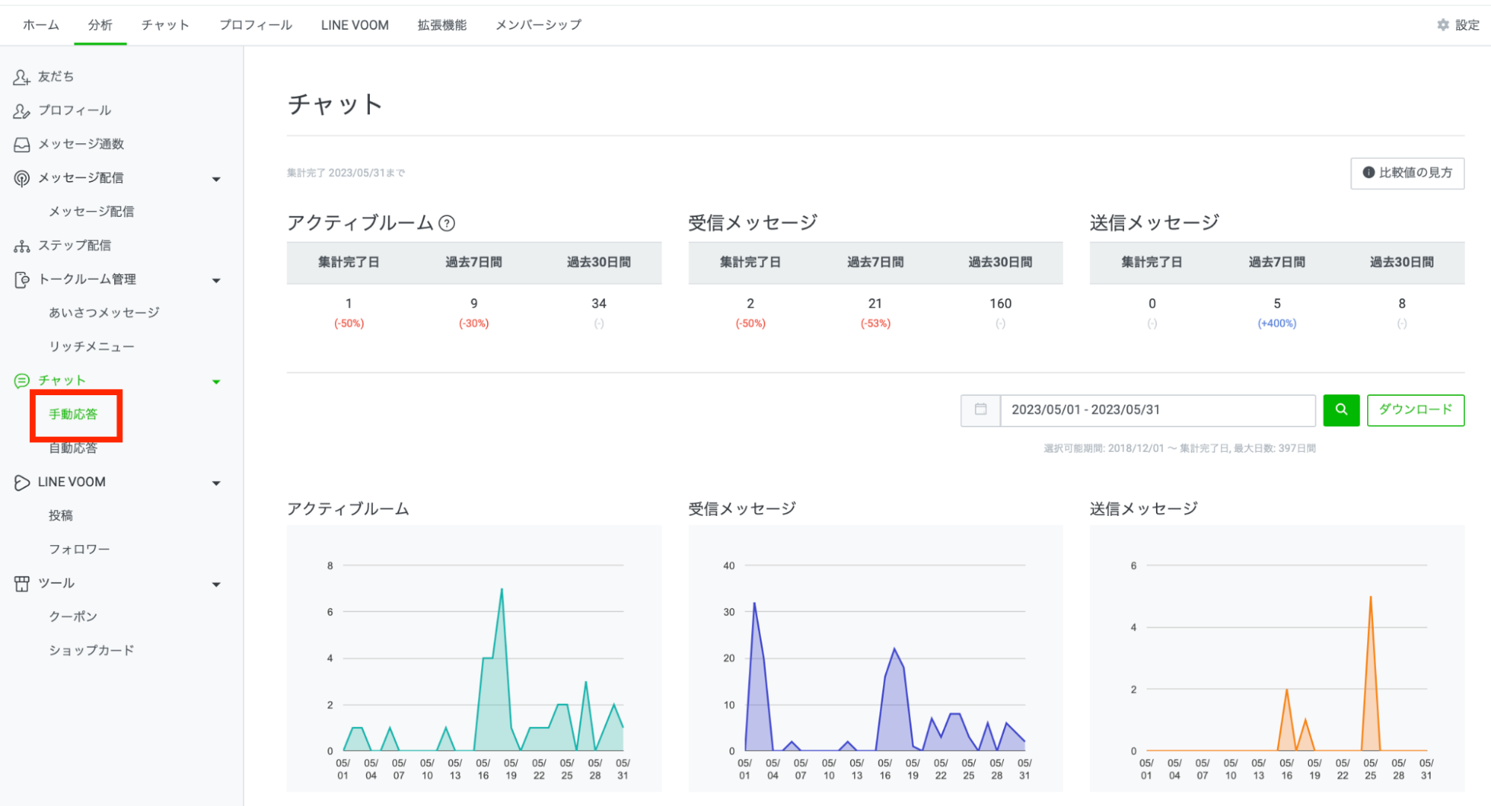Collapse the チャット sidebar section
The image size is (1491, 806).
point(216,380)
